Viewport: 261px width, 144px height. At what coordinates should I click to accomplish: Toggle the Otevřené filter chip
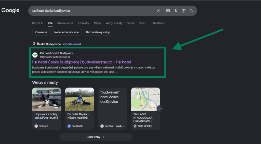pos(41,32)
